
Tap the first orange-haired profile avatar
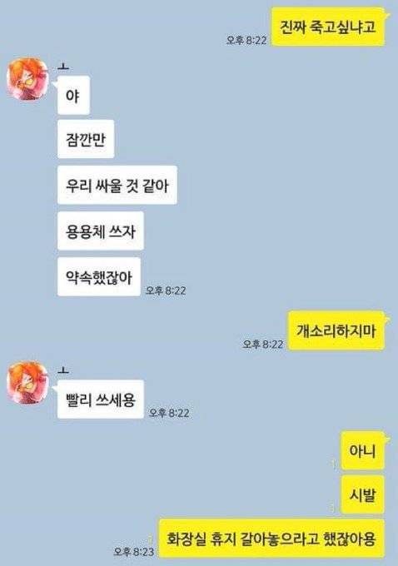[x=27, y=78]
